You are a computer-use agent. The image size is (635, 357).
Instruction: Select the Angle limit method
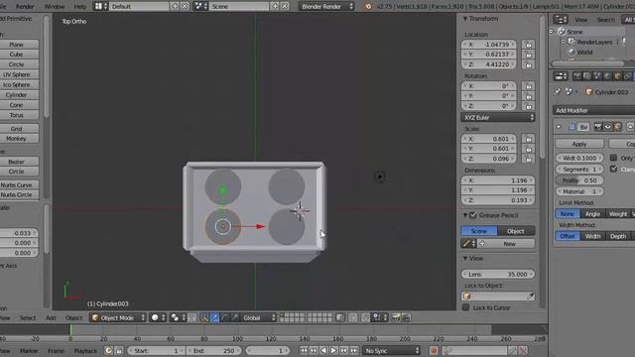coord(592,214)
